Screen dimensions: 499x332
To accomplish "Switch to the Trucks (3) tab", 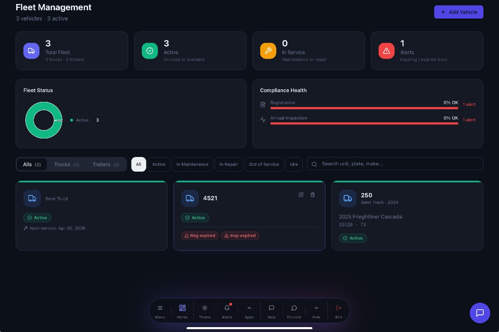I will tap(66, 165).
